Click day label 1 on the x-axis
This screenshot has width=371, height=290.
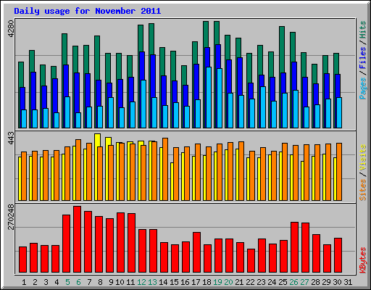pyautogui.click(x=24, y=282)
